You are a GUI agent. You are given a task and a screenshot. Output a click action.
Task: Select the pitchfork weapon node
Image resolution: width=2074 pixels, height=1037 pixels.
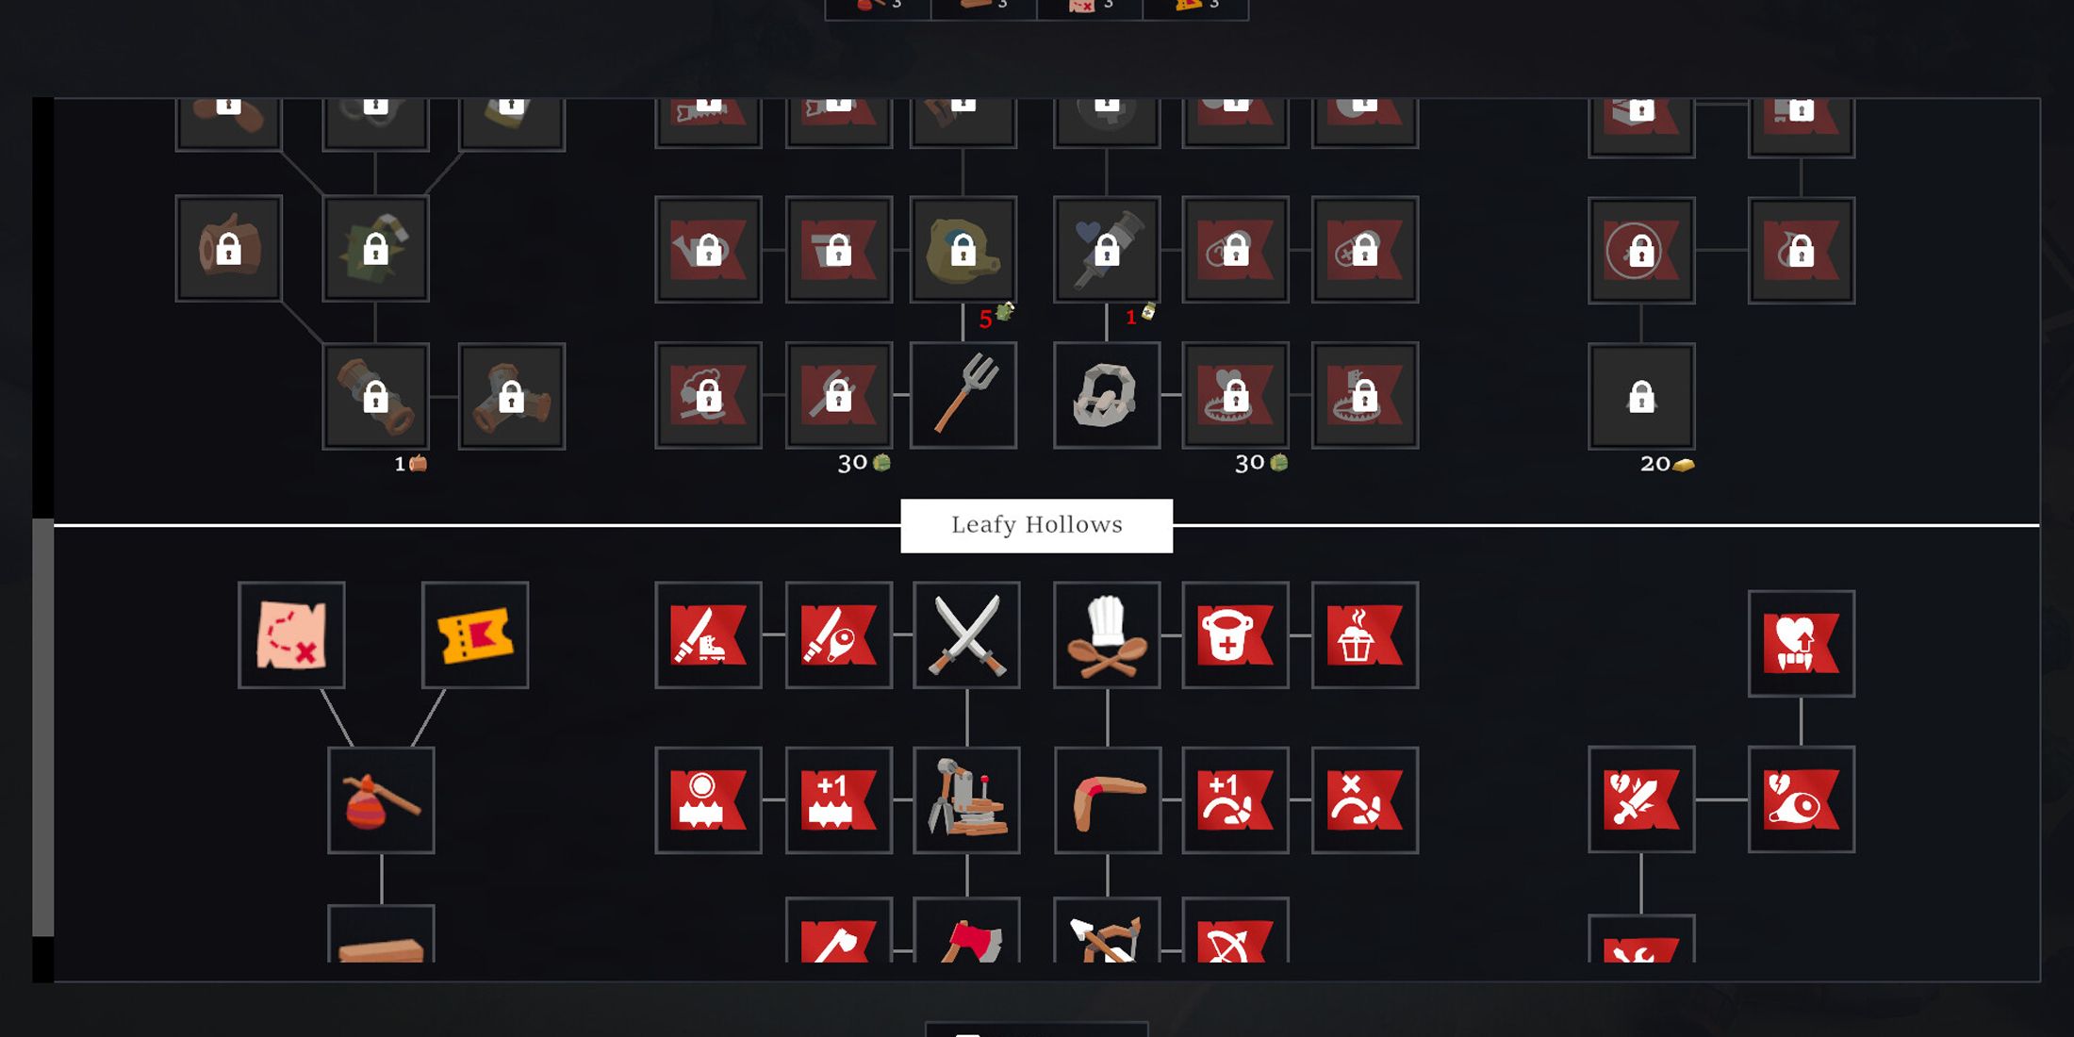click(963, 395)
